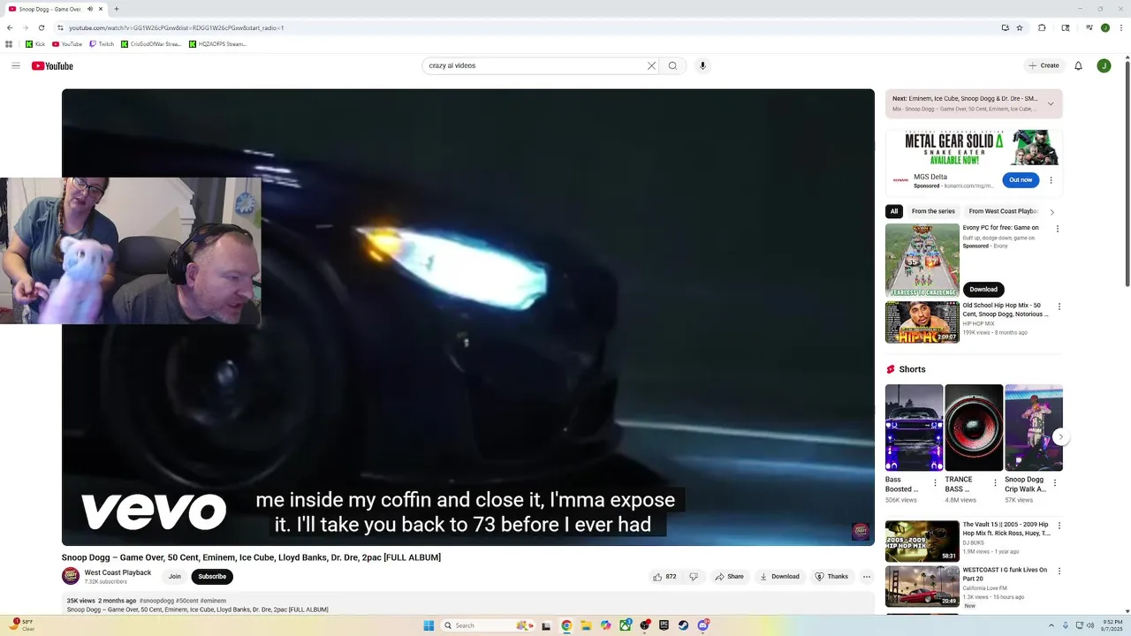The image size is (1131, 636).
Task: Go back in browser history
Action: (10, 27)
